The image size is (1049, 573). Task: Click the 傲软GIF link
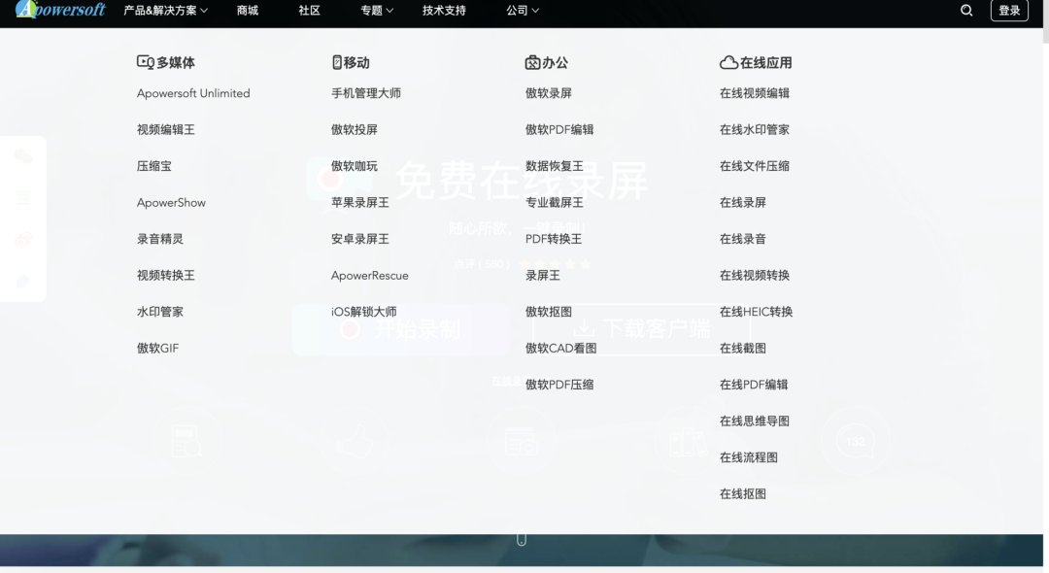pyautogui.click(x=158, y=348)
